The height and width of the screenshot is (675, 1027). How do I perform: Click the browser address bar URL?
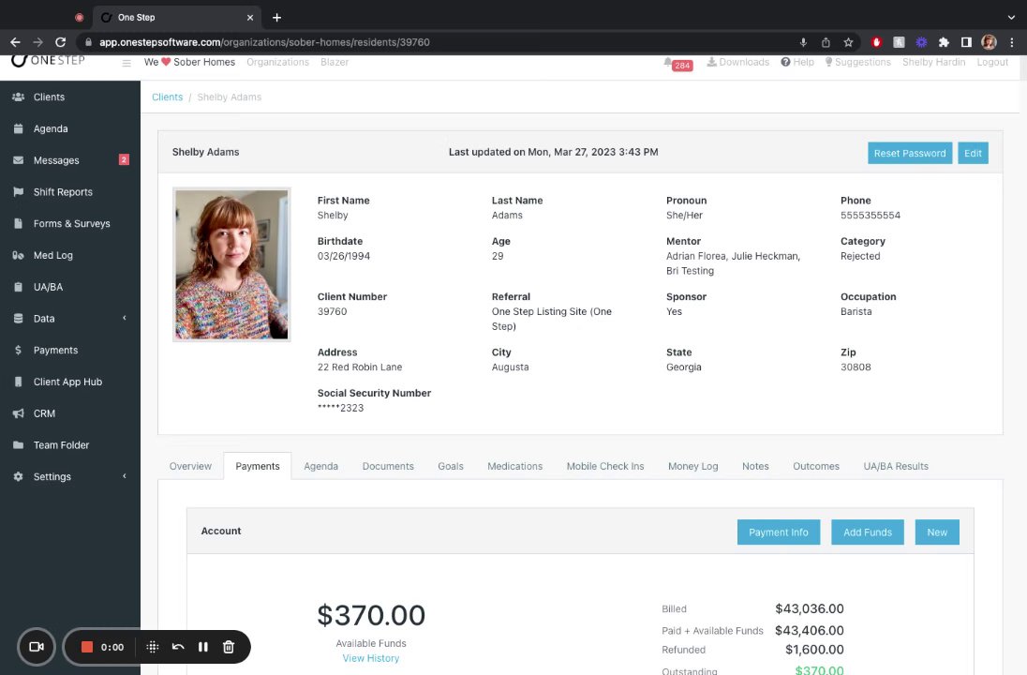tap(264, 42)
